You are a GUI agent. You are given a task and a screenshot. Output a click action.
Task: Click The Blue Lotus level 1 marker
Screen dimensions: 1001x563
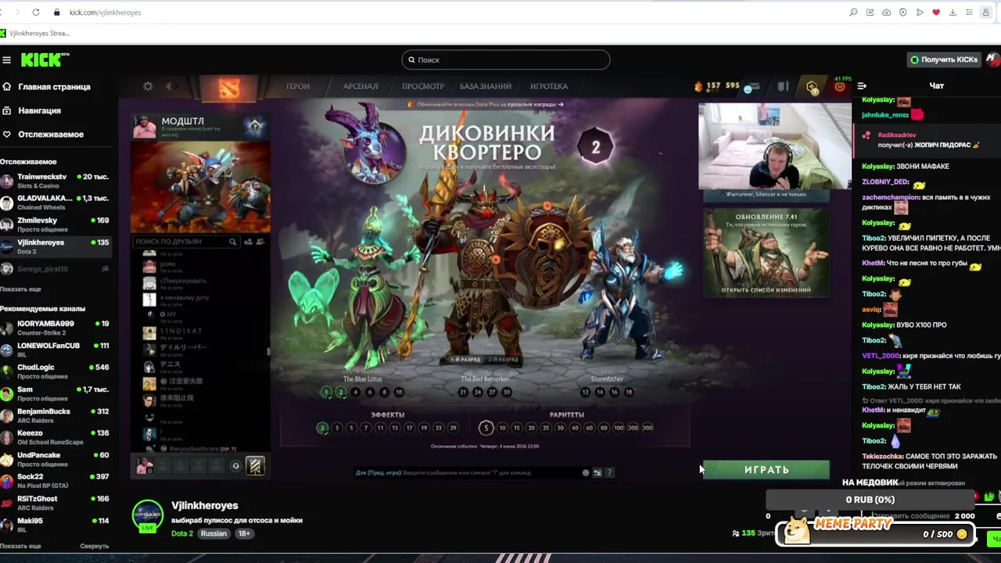(326, 392)
